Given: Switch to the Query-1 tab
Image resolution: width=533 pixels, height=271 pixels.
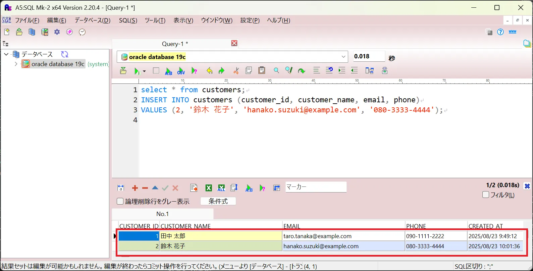Looking at the screenshot, I should click(x=175, y=44).
